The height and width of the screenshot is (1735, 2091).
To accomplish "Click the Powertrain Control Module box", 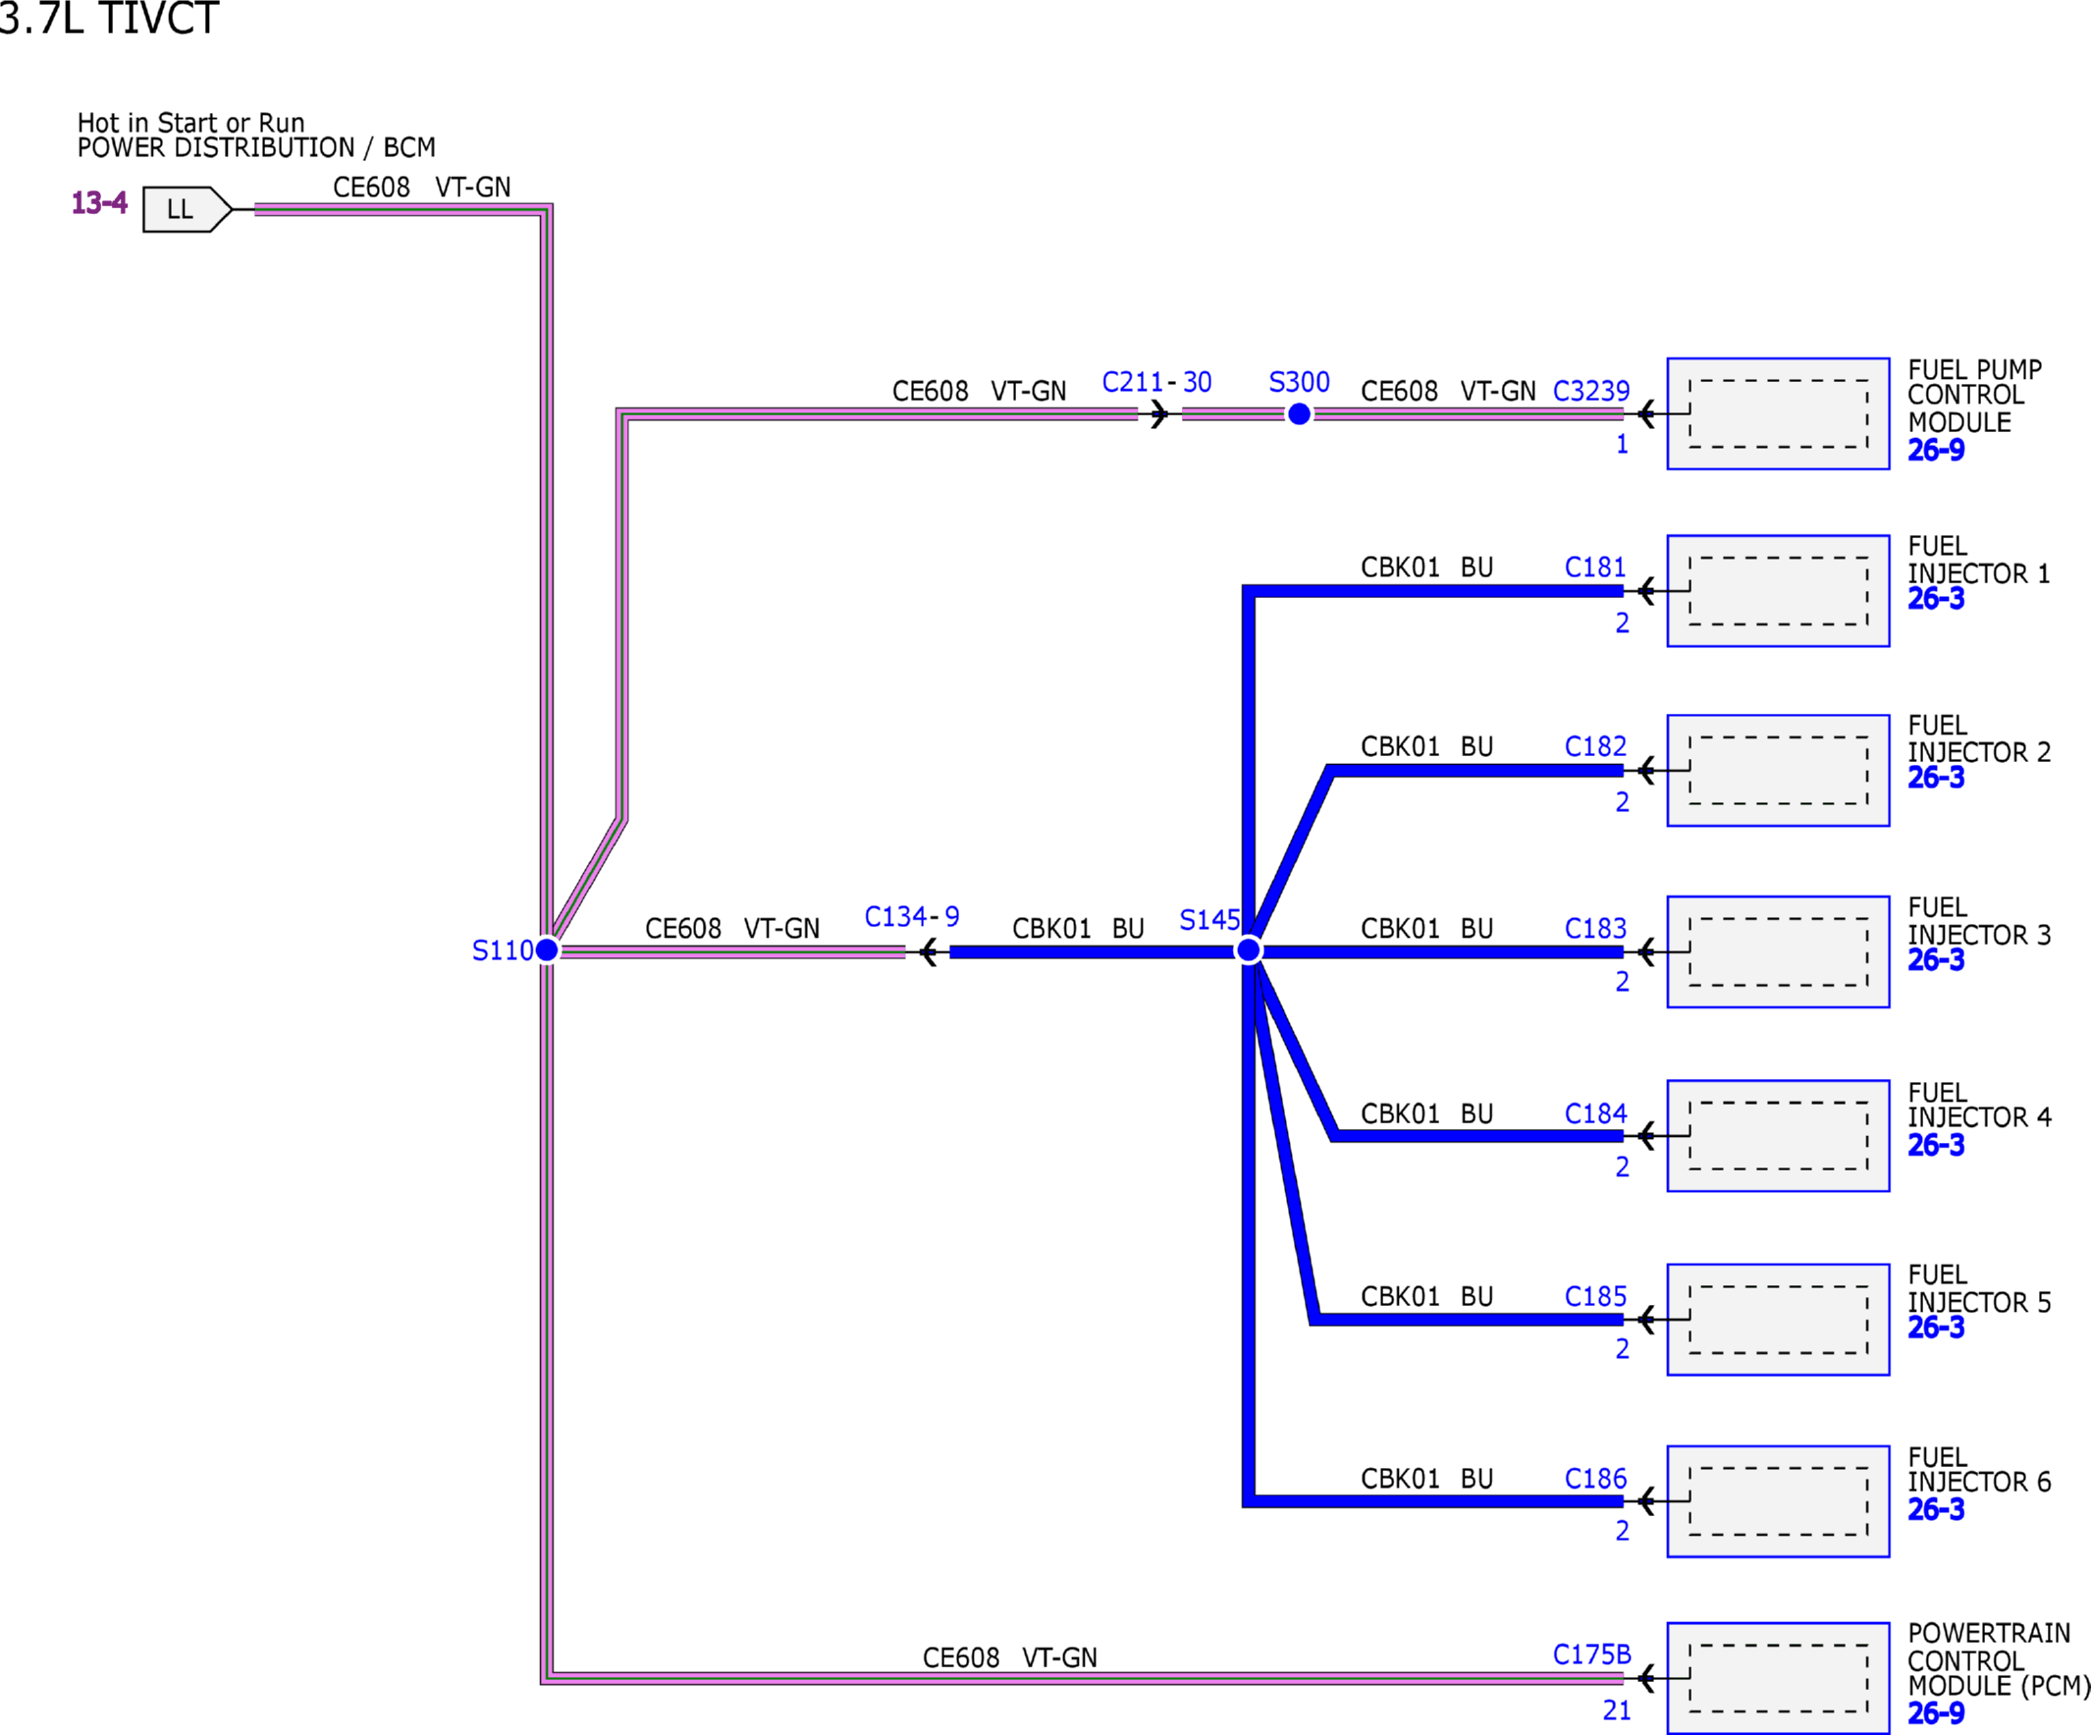I will [x=1779, y=1678].
